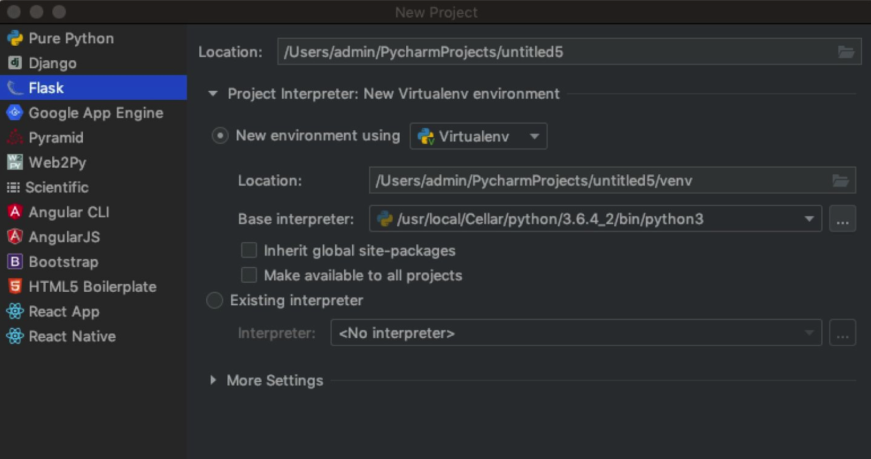Click the Pyramid framework icon

point(15,137)
